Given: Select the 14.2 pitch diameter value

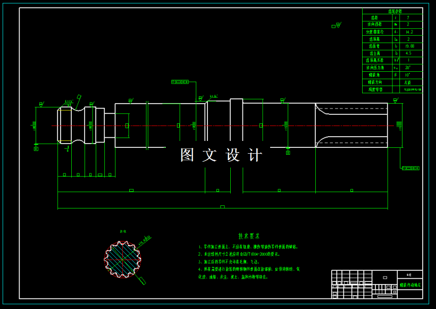Looking at the screenshot, I should coord(409,32).
